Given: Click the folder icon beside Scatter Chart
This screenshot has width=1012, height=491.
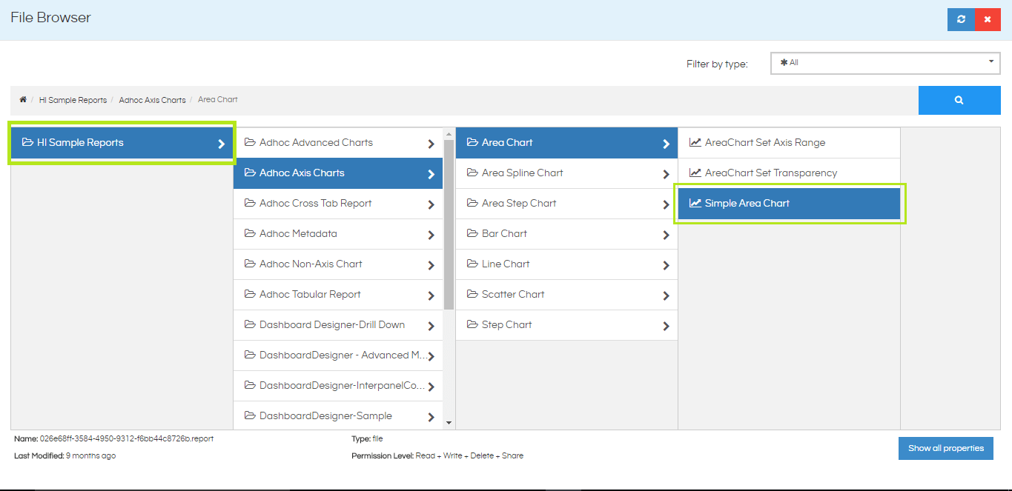Looking at the screenshot, I should 473,295.
